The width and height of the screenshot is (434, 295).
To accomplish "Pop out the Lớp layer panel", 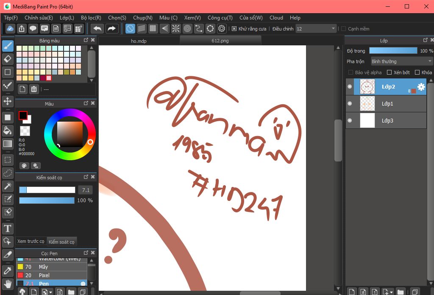I will [x=426, y=40].
